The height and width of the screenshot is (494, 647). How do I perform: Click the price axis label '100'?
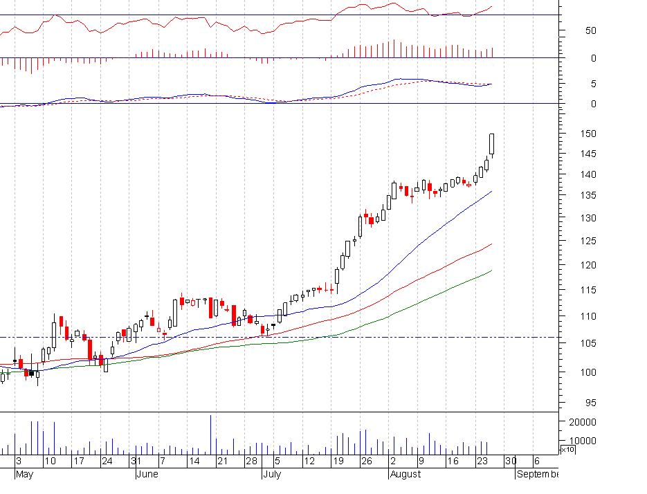pos(588,372)
